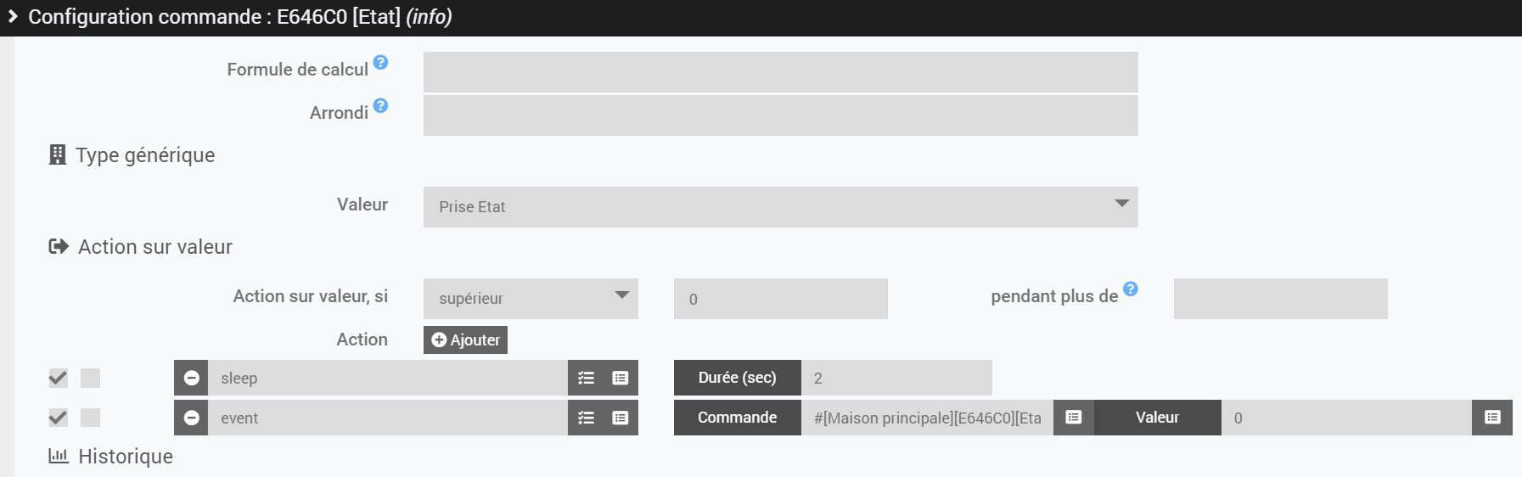
Task: Click the Ajouter action button
Action: pos(465,340)
